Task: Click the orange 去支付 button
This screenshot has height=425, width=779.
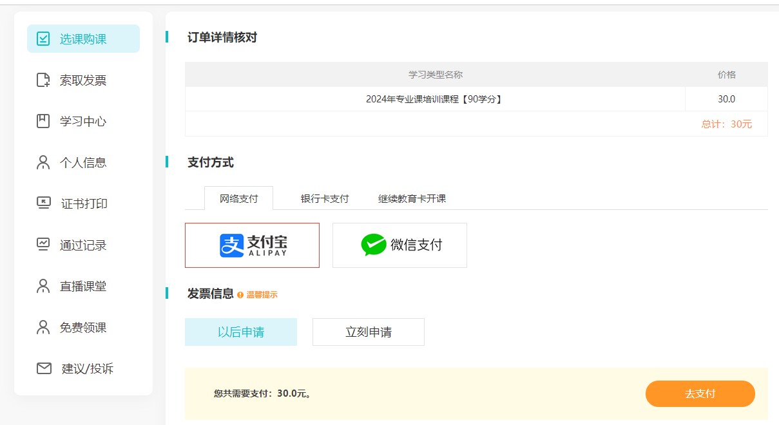Action: pyautogui.click(x=700, y=393)
